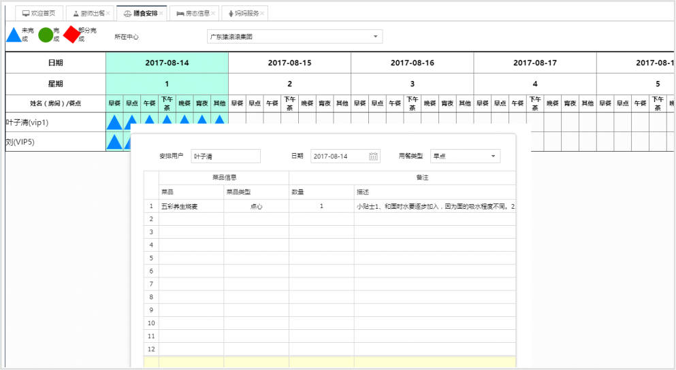The height and width of the screenshot is (370, 676).
Task: Click the 早餐 triangle for 刘(VIP5)
Action: point(114,141)
